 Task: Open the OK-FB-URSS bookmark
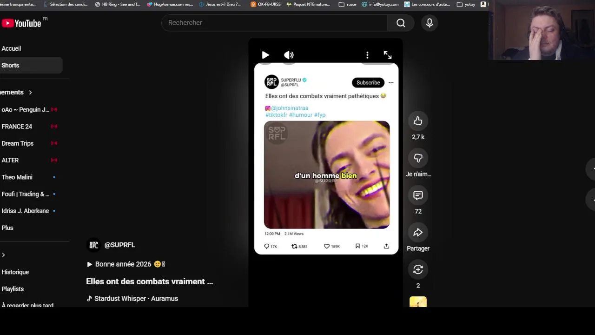point(265,4)
